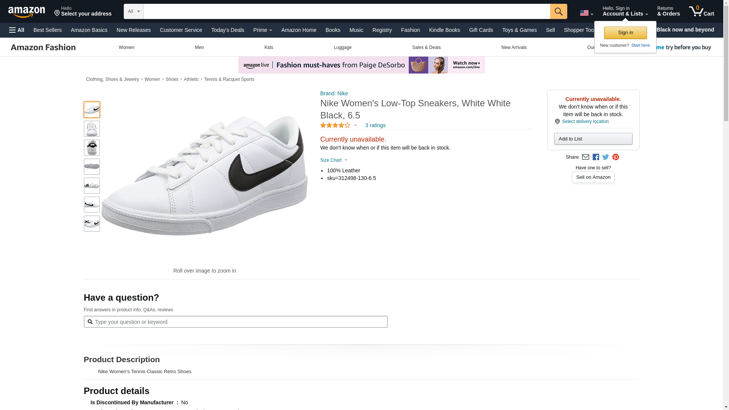The width and height of the screenshot is (729, 410).
Task: Select Women in Amazon Fashion menu
Action: 126,47
